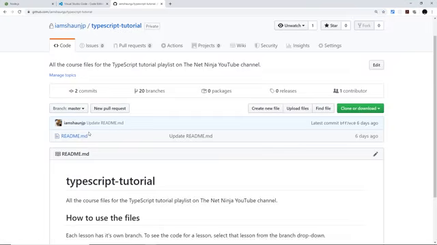Star the repository
Viewport: 437px width, 245px height.
(x=331, y=26)
